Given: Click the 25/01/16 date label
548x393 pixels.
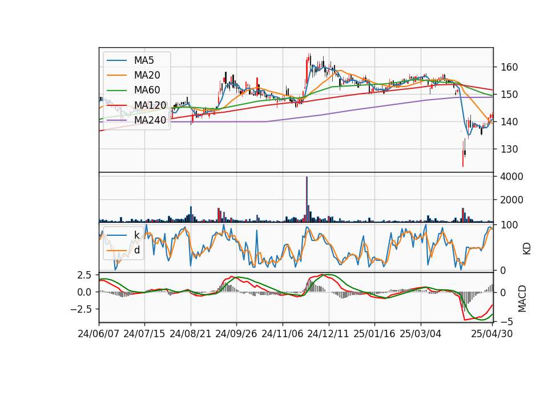Looking at the screenshot, I should [374, 334].
